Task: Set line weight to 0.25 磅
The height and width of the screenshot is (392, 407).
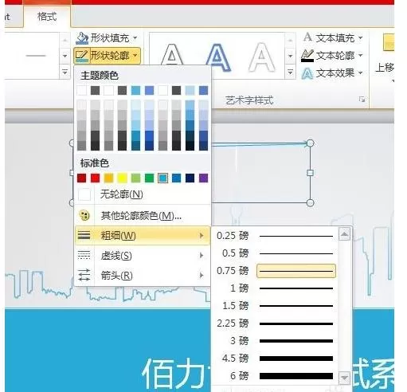Action: (275, 236)
